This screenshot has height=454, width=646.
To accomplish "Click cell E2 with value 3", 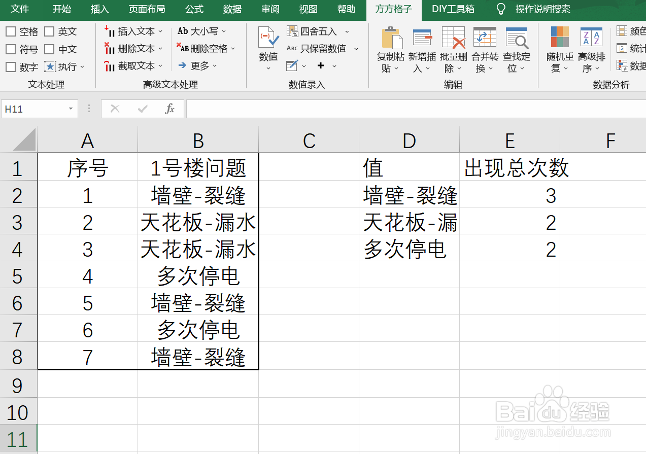I will pos(510,195).
